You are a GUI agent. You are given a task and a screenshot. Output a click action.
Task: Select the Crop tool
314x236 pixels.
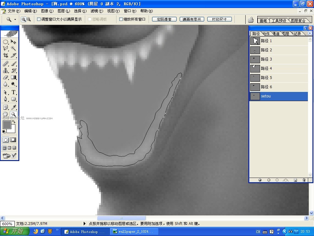click(6, 55)
